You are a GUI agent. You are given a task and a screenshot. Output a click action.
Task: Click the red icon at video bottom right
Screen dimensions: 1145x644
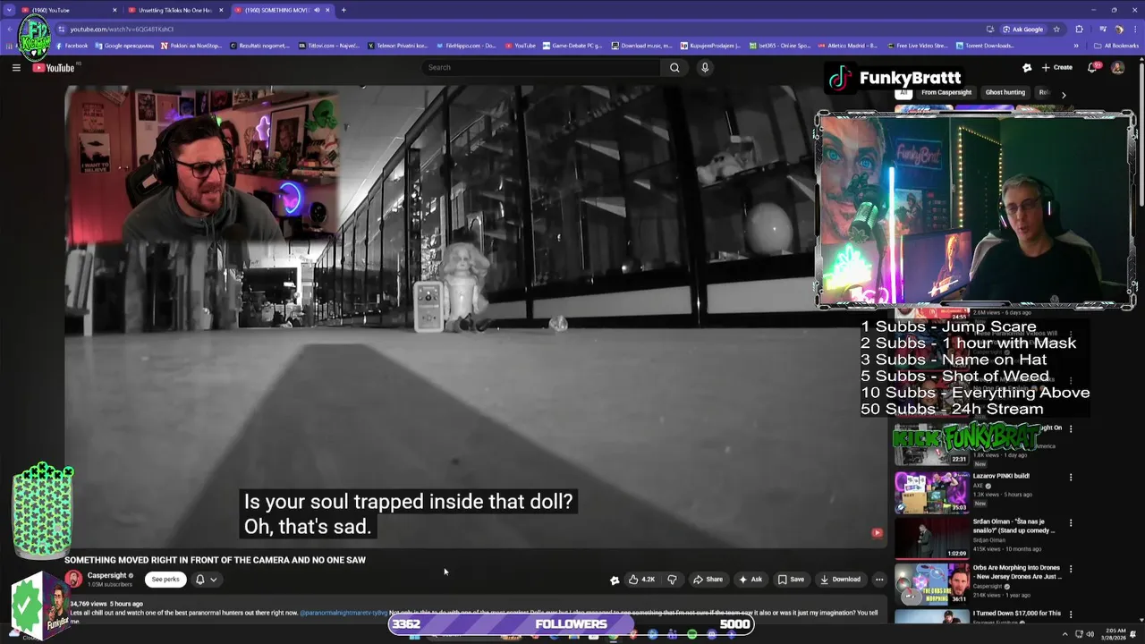(x=877, y=533)
